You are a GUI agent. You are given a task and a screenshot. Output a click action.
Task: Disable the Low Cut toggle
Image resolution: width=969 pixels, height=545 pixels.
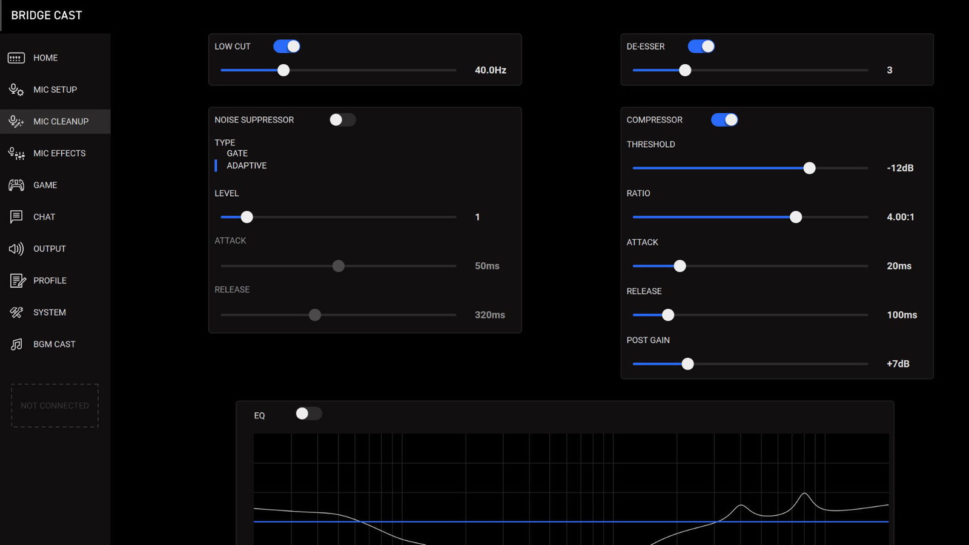click(x=286, y=47)
